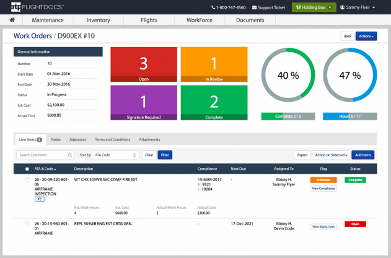
Task: Click the In Review flag badge
Action: (x=323, y=180)
